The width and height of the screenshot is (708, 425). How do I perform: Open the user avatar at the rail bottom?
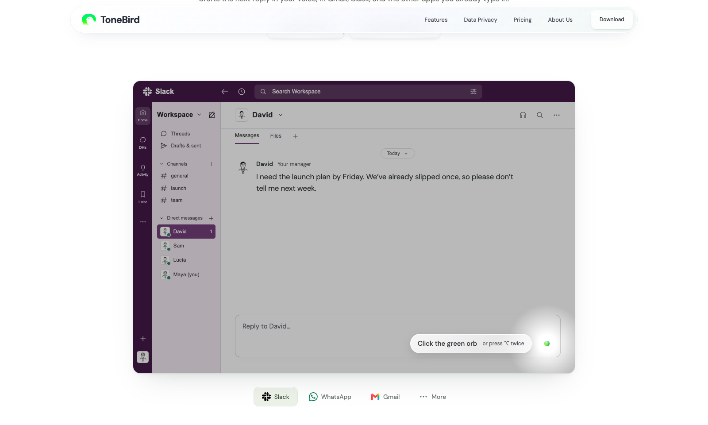(x=143, y=357)
